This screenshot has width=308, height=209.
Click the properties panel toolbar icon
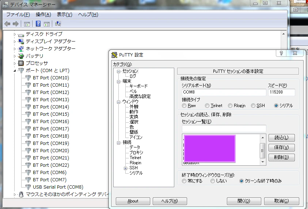pyautogui.click(x=47, y=24)
